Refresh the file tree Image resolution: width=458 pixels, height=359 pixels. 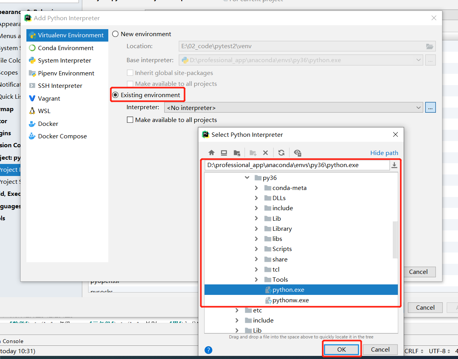tap(281, 153)
